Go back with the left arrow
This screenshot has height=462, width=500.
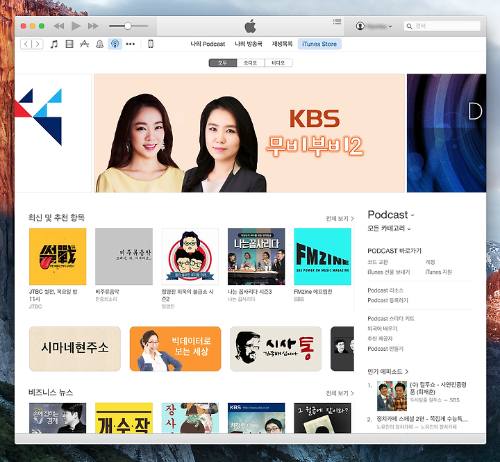click(x=26, y=44)
